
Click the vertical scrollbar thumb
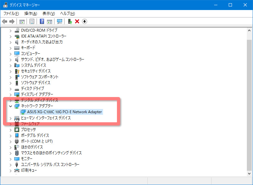pos(249,105)
